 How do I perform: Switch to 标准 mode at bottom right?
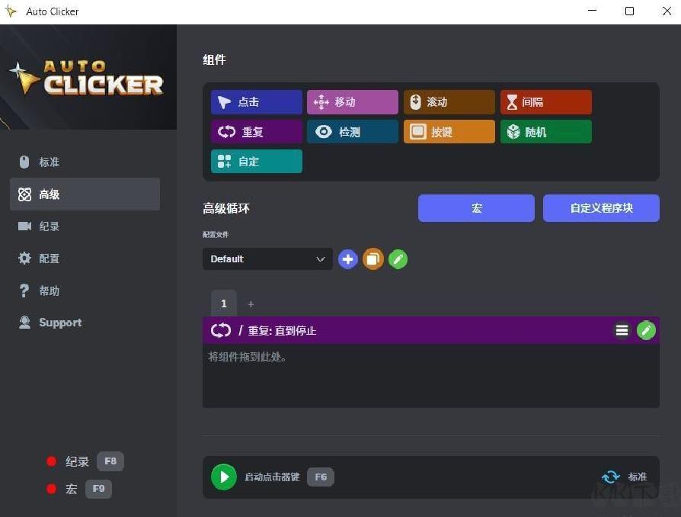click(x=625, y=477)
